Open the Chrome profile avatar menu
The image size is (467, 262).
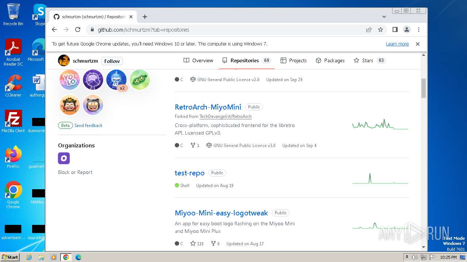pyautogui.click(x=407, y=29)
